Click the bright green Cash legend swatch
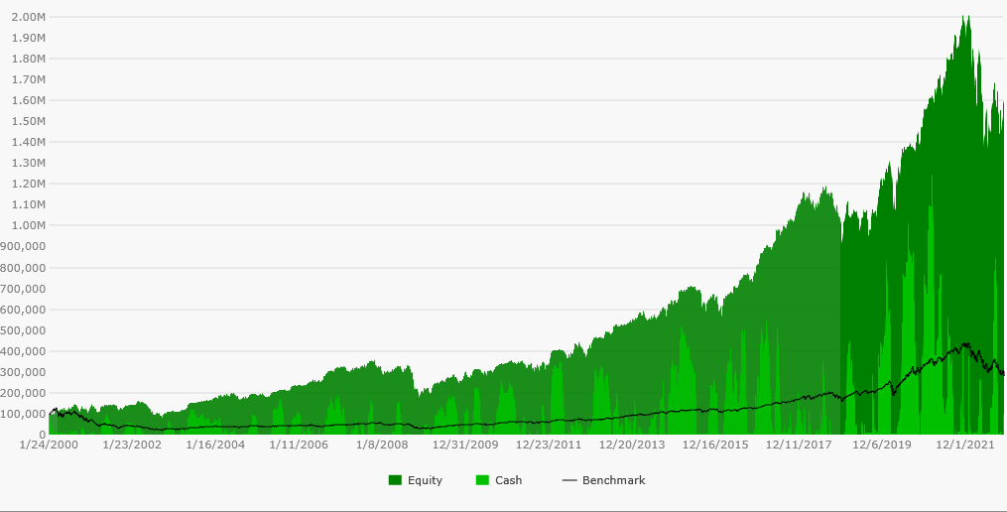This screenshot has width=1007, height=512. 483,480
